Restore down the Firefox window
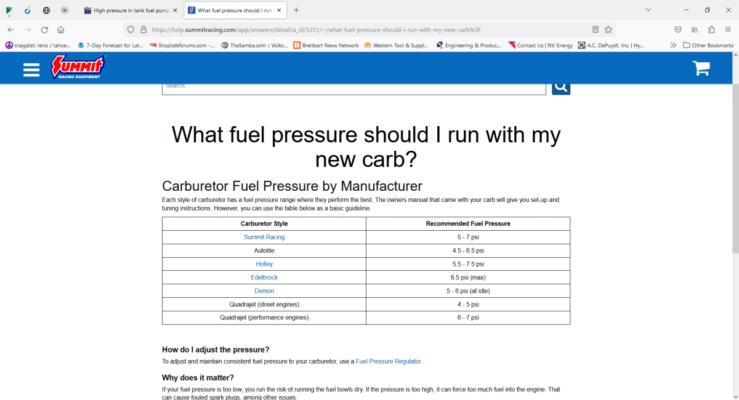This screenshot has width=739, height=400. click(x=708, y=10)
